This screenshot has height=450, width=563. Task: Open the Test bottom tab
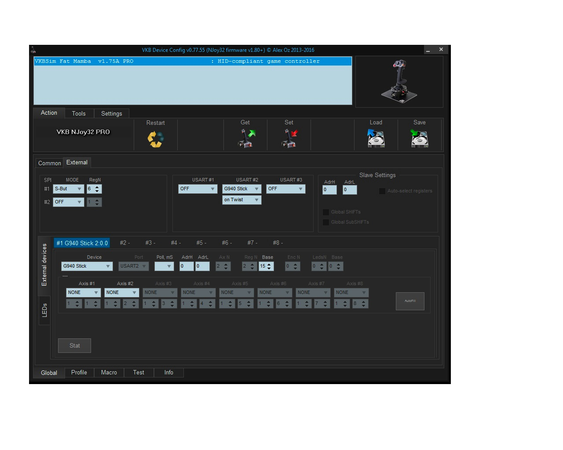pos(139,373)
